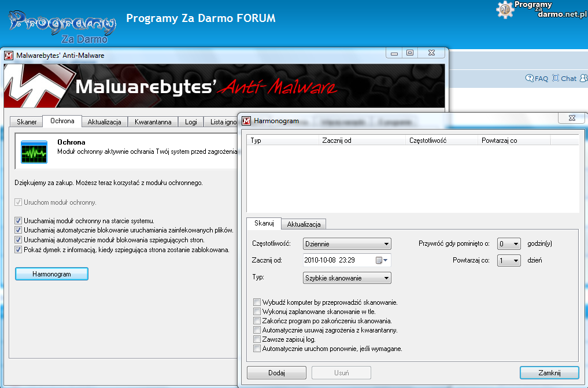The image size is (588, 388).
Task: Open the Chat icon link
Action: pos(556,78)
